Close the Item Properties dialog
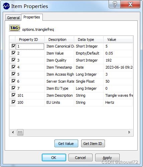 tap(130, 4)
